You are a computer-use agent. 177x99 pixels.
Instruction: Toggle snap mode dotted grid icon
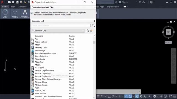(102, 96)
